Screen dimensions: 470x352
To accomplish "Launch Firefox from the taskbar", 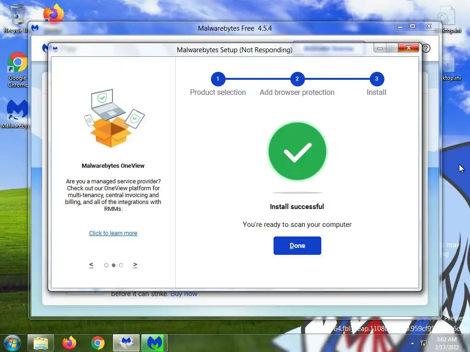I will point(69,343).
